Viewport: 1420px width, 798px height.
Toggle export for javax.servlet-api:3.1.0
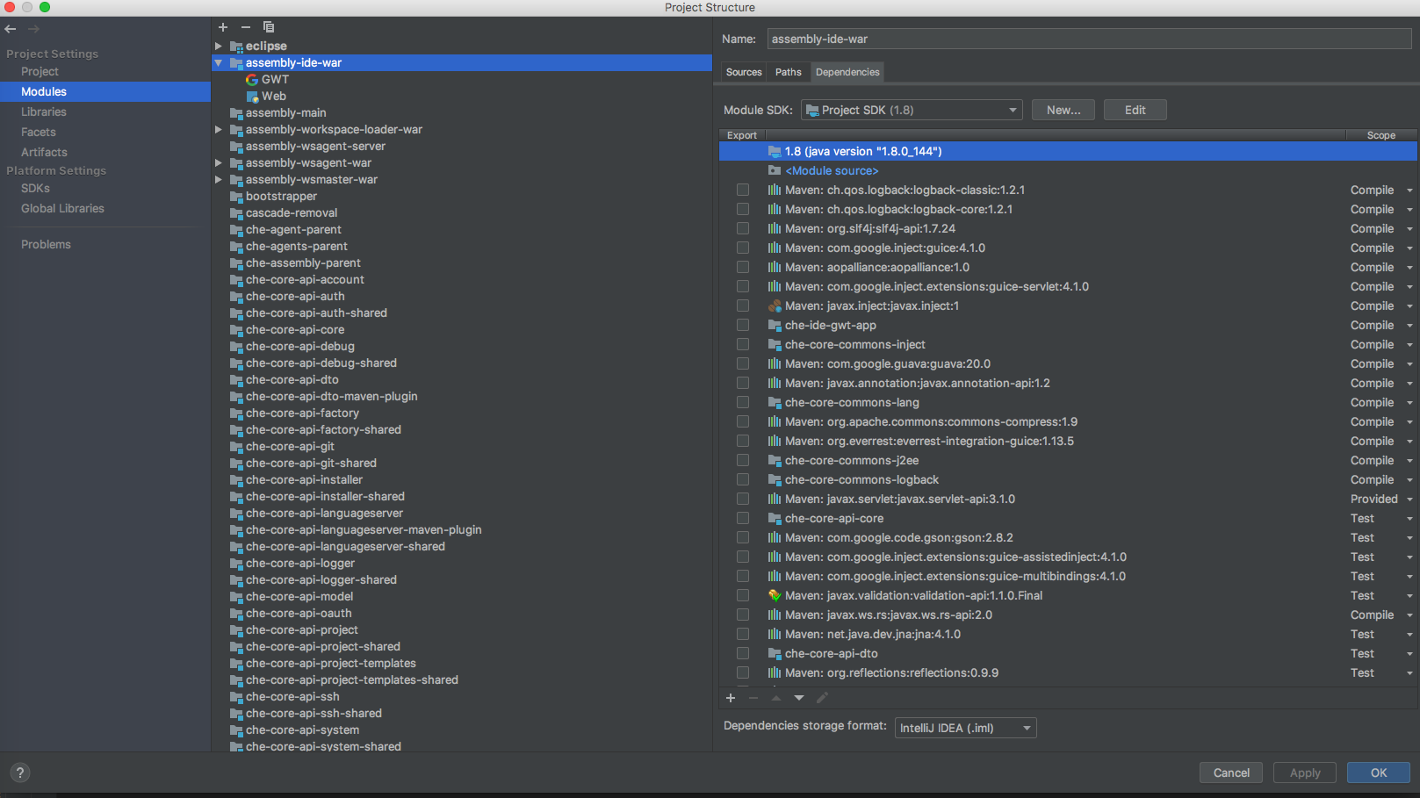click(x=743, y=500)
